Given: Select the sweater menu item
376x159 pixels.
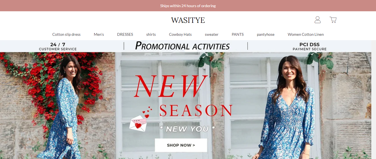Looking at the screenshot, I should pos(212,34).
